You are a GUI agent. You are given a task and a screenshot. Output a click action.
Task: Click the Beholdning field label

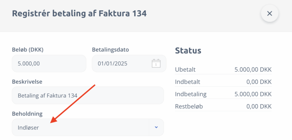(x=27, y=113)
